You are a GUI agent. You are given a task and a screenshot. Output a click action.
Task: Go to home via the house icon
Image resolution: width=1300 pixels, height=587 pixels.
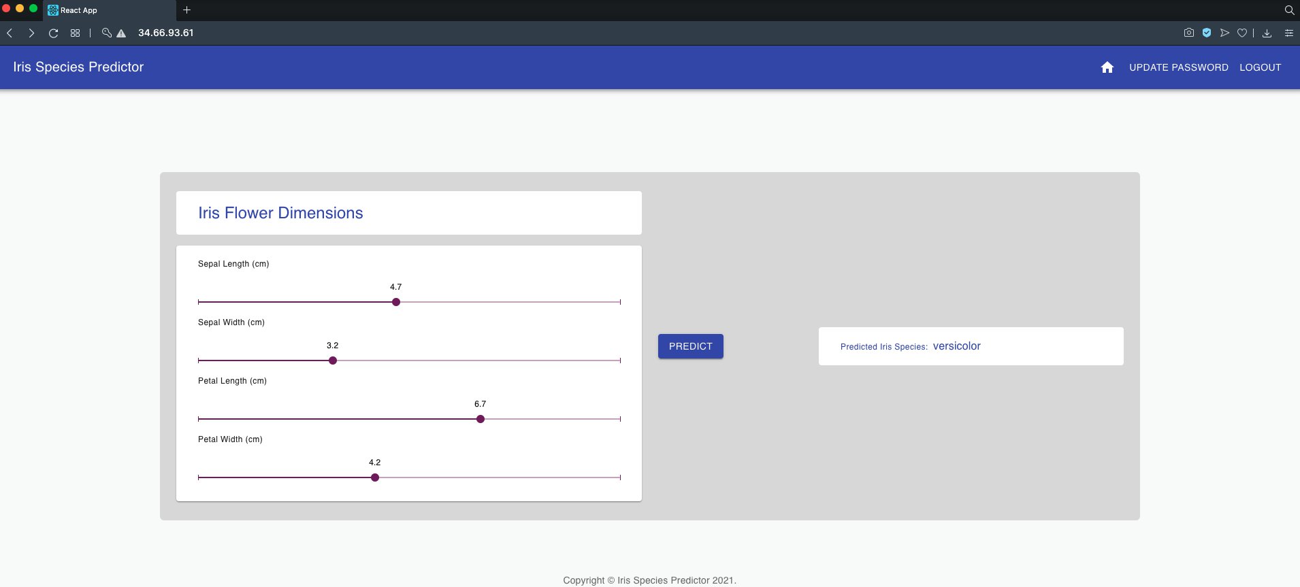(x=1107, y=67)
